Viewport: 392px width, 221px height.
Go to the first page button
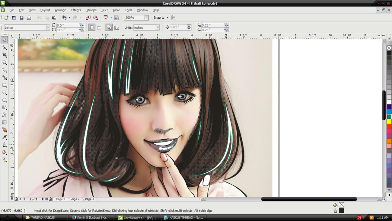click(x=20, y=199)
